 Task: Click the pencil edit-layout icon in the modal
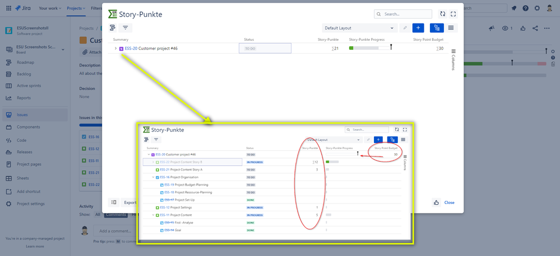[405, 28]
